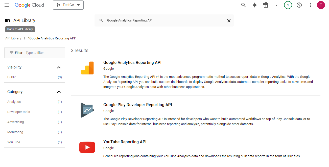Open the Gemini AI sparkle assistant

[x=255, y=5]
